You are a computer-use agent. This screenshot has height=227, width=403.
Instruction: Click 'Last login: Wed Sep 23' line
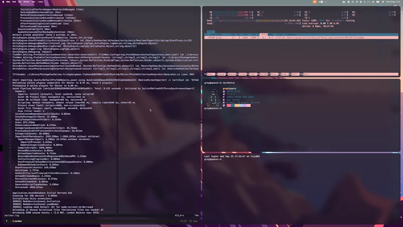coord(232,156)
